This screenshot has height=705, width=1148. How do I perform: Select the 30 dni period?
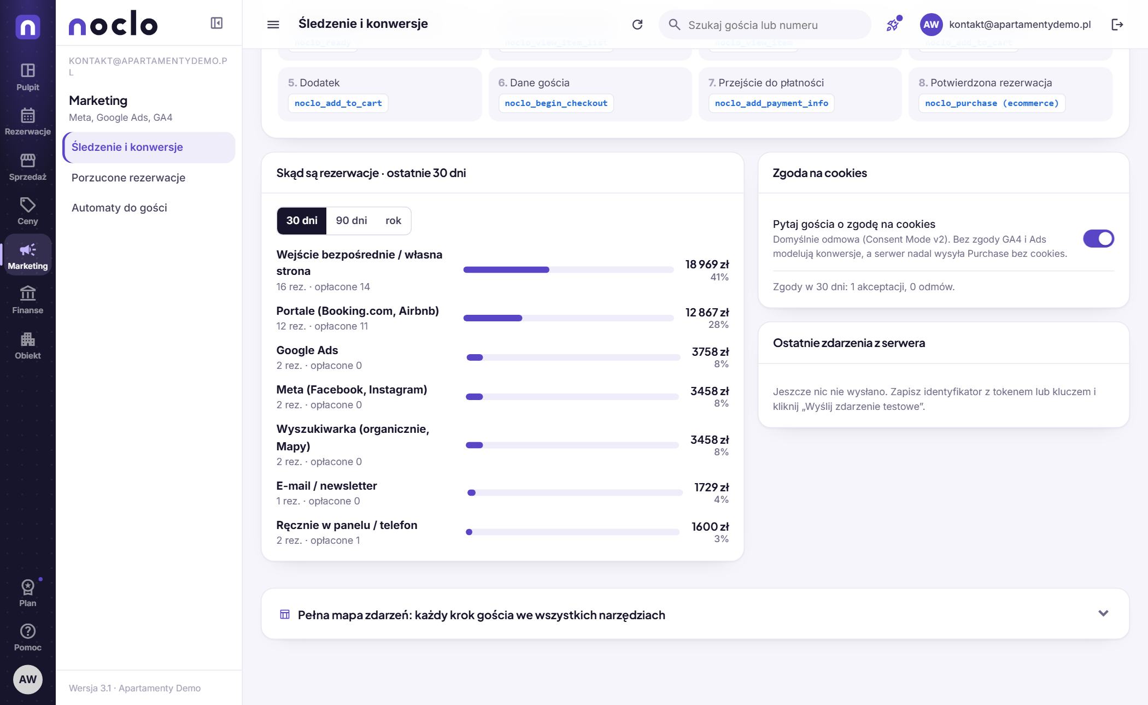(x=302, y=221)
